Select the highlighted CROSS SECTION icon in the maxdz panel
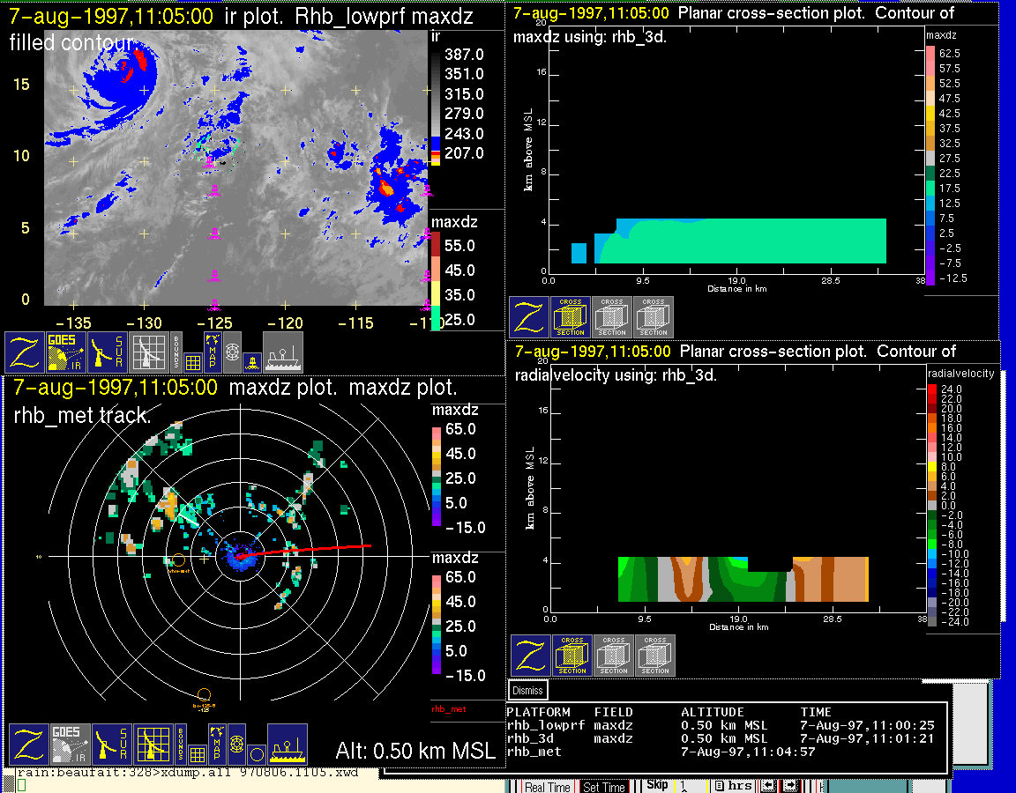Image resolution: width=1016 pixels, height=793 pixels. coord(571,317)
